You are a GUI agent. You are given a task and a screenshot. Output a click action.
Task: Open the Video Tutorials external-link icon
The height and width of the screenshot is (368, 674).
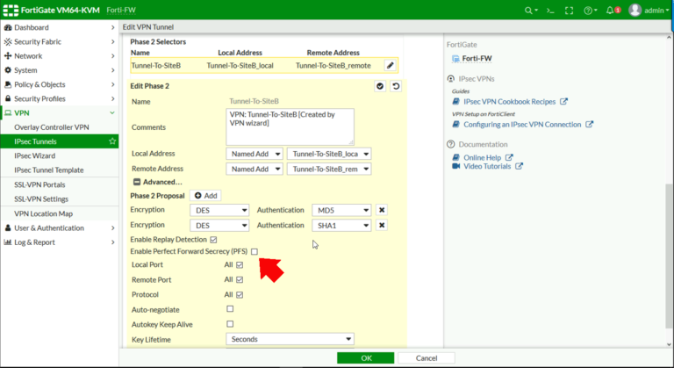(519, 166)
